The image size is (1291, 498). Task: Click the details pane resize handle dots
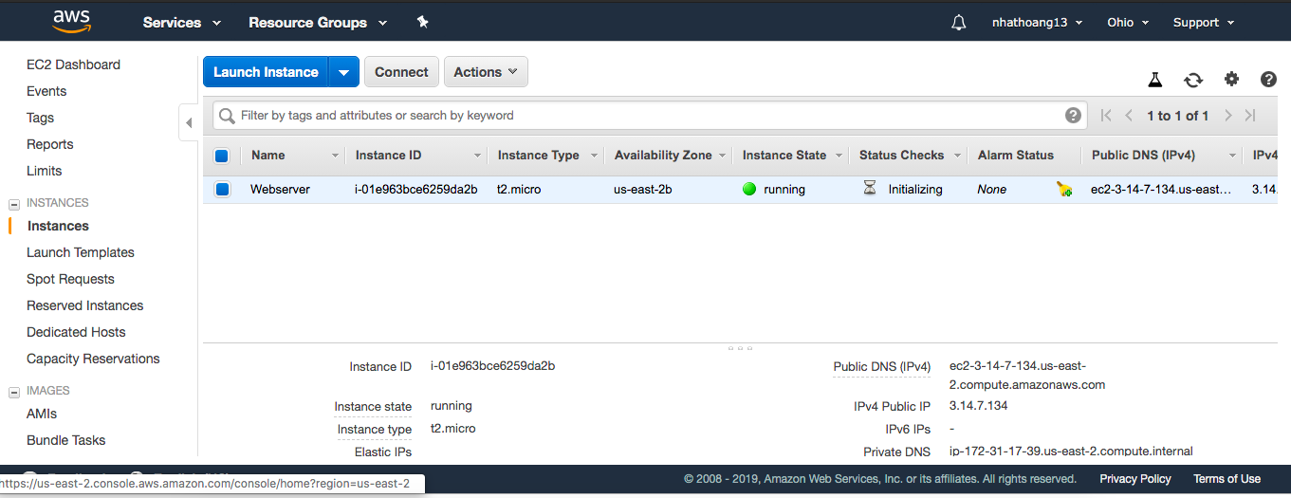pyautogui.click(x=741, y=348)
